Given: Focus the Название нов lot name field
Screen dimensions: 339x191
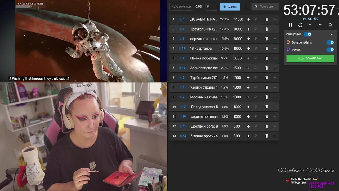Looking at the screenshot, I should pos(181,7).
